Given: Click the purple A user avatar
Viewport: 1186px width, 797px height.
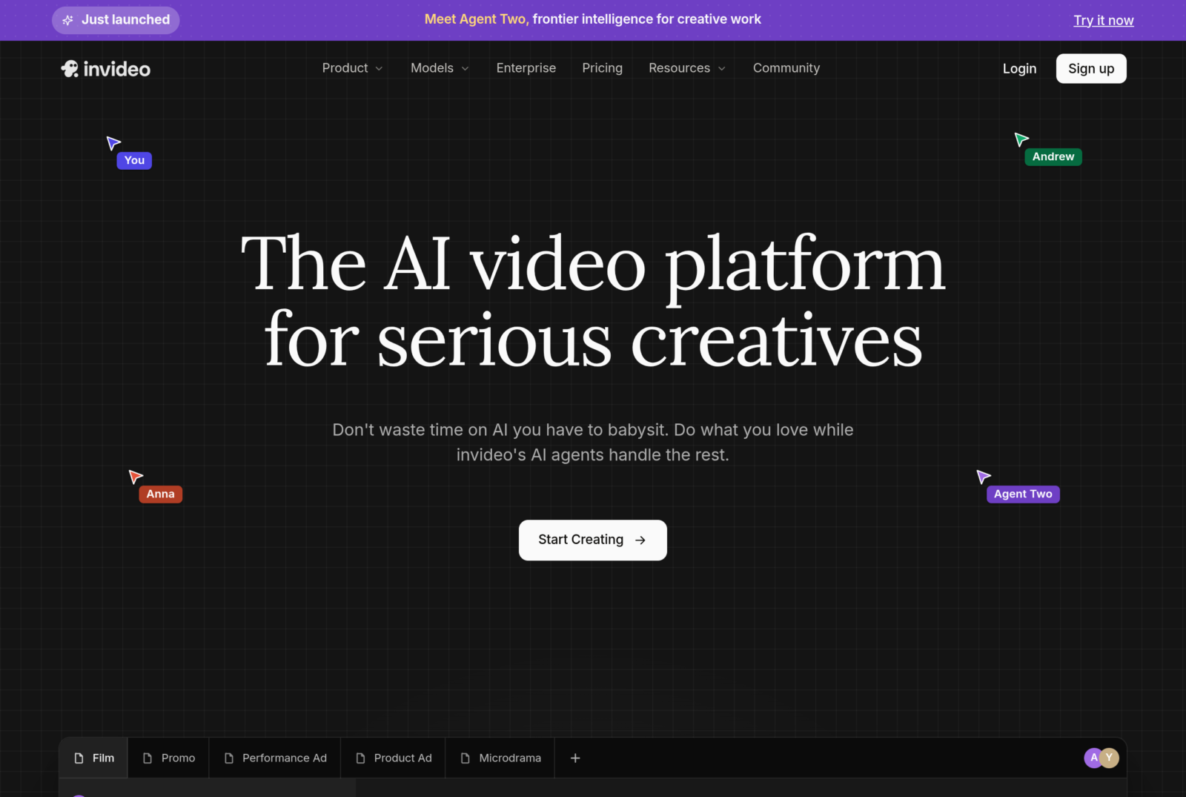Looking at the screenshot, I should [1093, 758].
